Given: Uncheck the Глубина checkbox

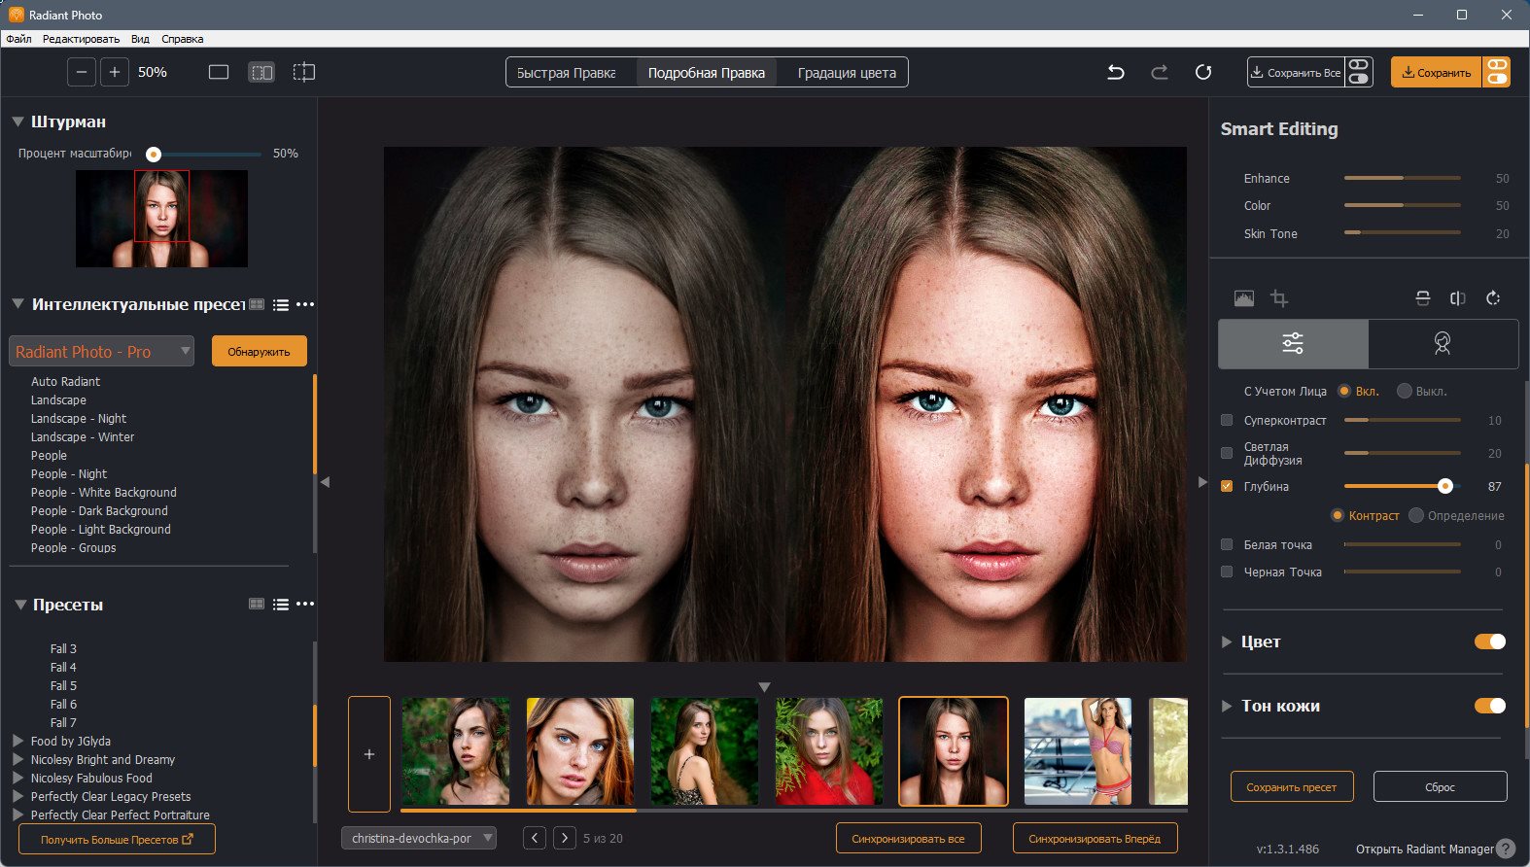Looking at the screenshot, I should click(1227, 486).
